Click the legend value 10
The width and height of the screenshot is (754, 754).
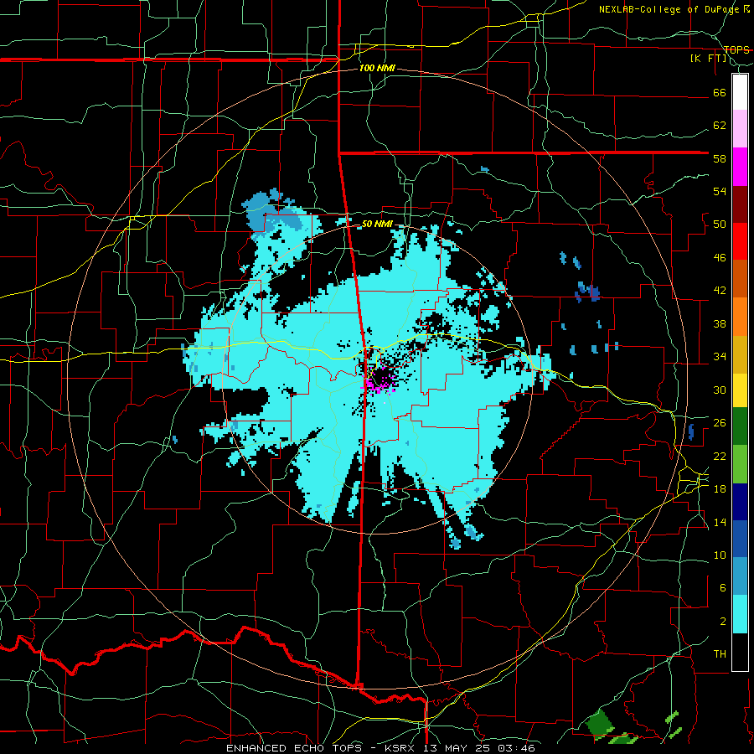pyautogui.click(x=720, y=555)
